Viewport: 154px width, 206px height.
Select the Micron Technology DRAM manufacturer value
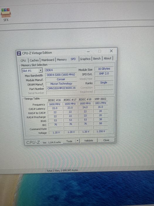pyautogui.click(x=61, y=84)
